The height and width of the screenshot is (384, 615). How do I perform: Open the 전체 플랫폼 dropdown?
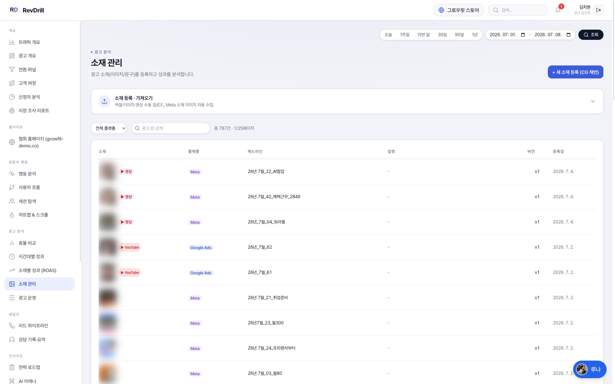[x=109, y=128]
